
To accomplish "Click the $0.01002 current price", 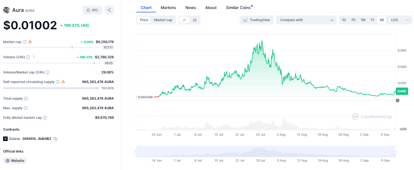I will coord(30,25).
